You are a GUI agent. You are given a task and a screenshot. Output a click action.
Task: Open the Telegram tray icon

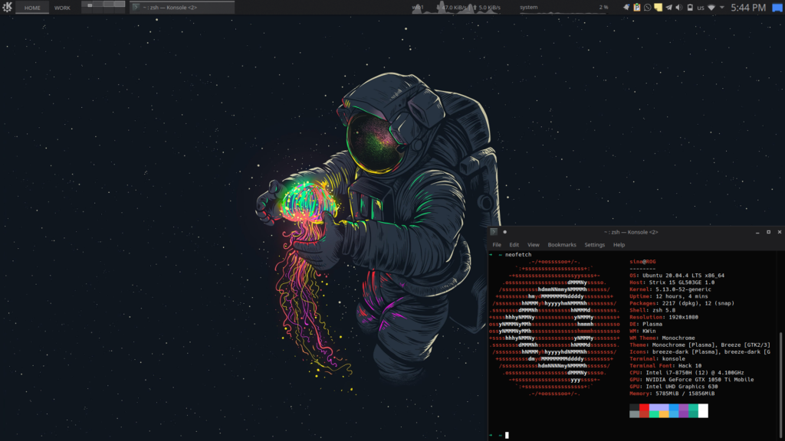669,8
